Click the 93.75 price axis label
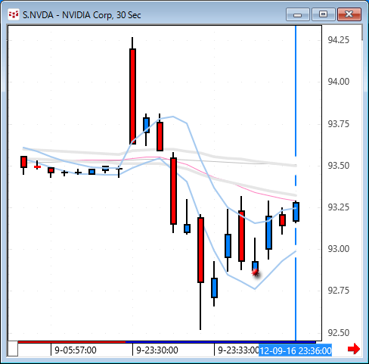The width and height of the screenshot is (369, 364). tap(339, 124)
